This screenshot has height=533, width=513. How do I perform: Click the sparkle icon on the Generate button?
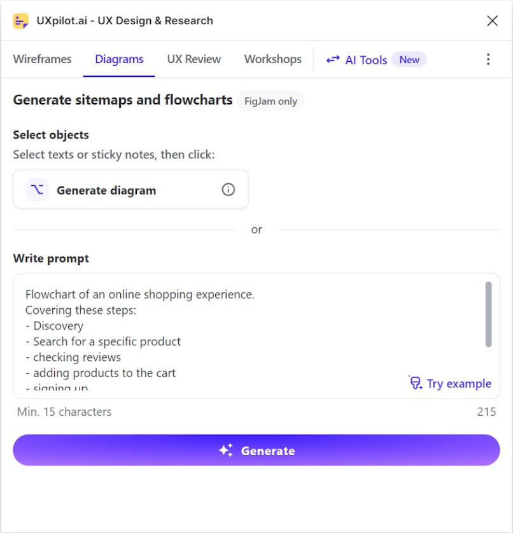pyautogui.click(x=226, y=450)
